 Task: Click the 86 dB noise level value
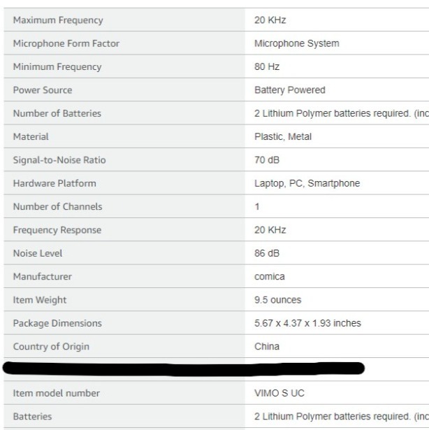[x=267, y=253]
